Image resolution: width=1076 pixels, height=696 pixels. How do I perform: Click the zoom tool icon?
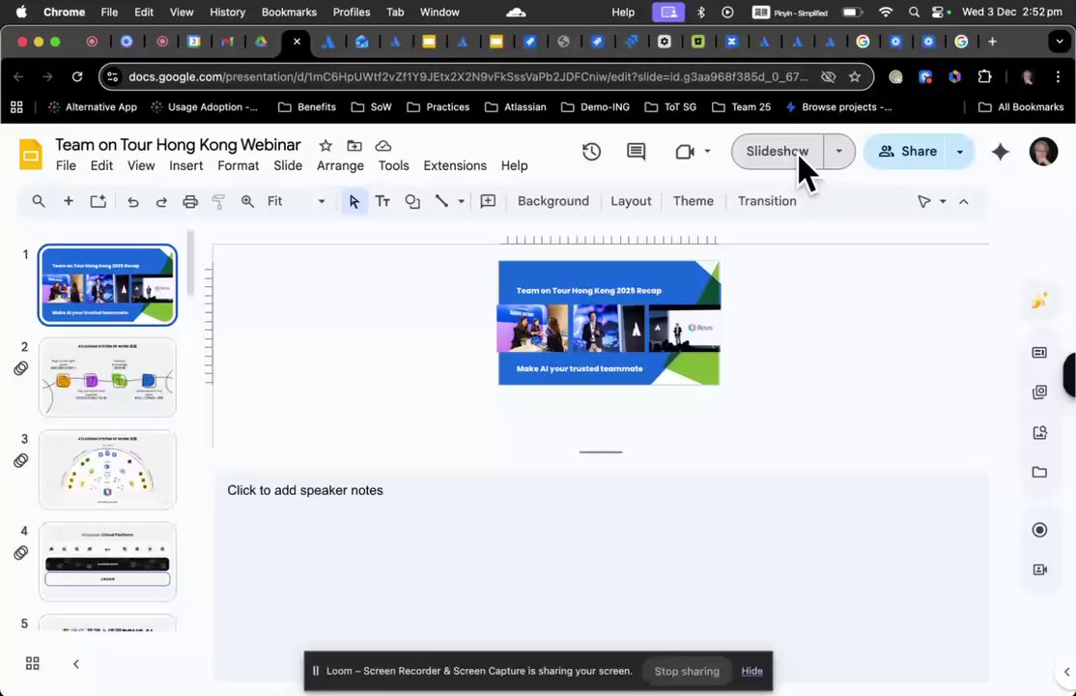click(247, 201)
